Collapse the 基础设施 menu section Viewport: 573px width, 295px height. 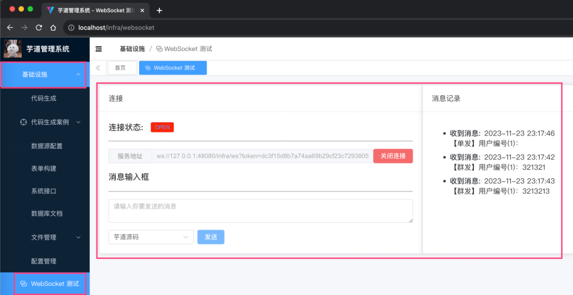[x=44, y=75]
